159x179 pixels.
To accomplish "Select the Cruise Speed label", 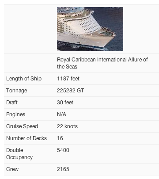I will (22, 126).
